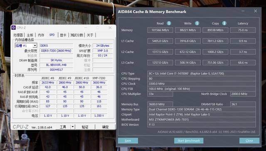
Task: Click L1 Cache latency 0.9 ns
Action: [243, 41]
